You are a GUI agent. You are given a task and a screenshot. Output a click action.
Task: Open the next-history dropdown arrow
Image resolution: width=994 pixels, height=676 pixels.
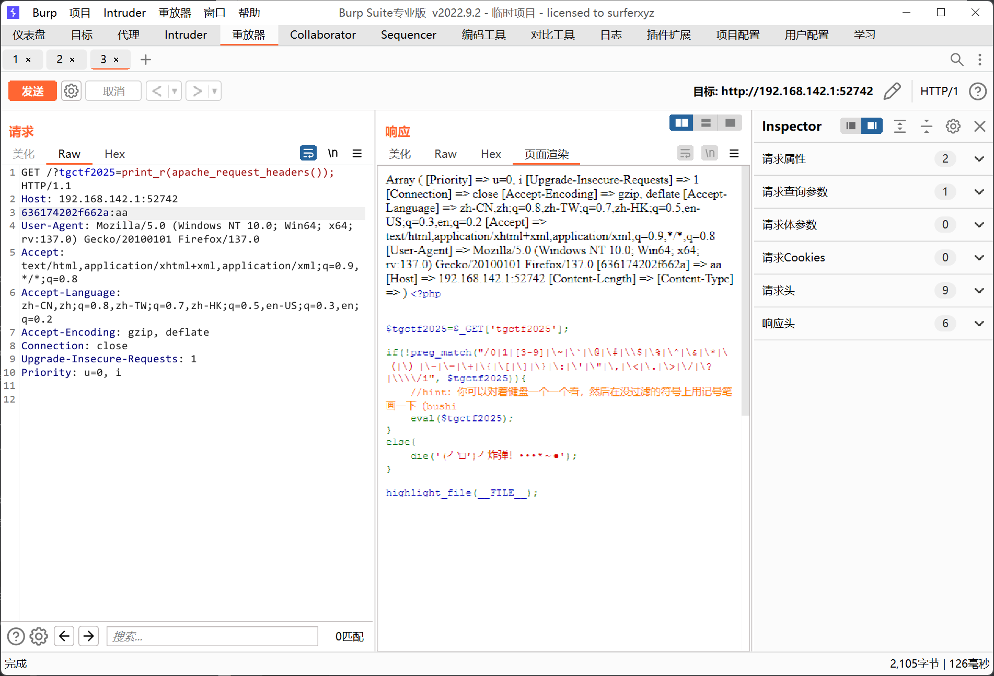click(x=215, y=91)
